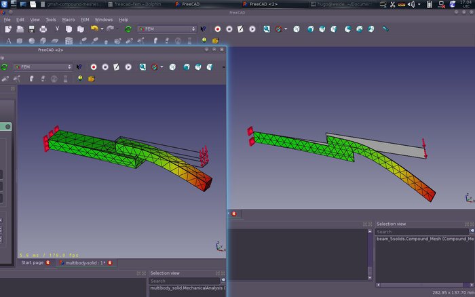Click the macro editor icon in front window

coord(117,67)
